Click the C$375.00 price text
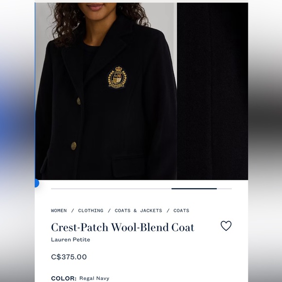 (x=69, y=257)
